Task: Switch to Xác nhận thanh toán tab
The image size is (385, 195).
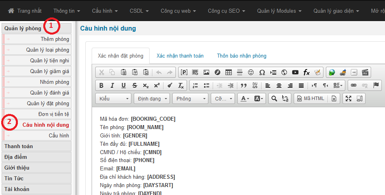Action: click(180, 56)
